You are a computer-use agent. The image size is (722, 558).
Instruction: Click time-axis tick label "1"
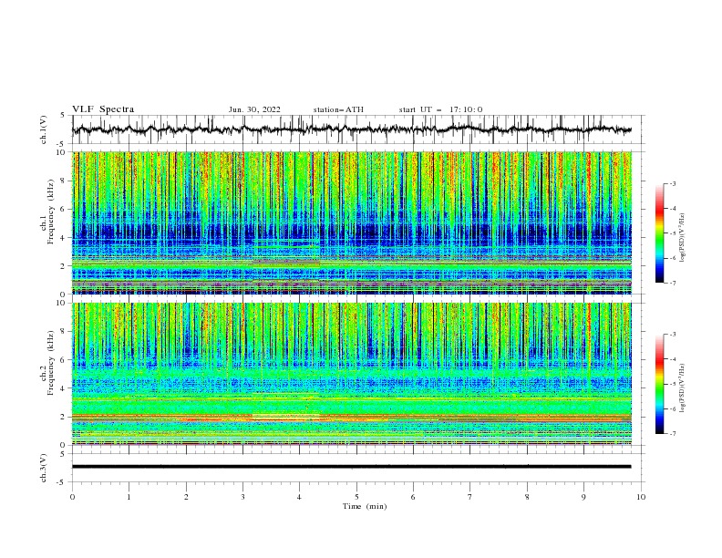point(129,497)
